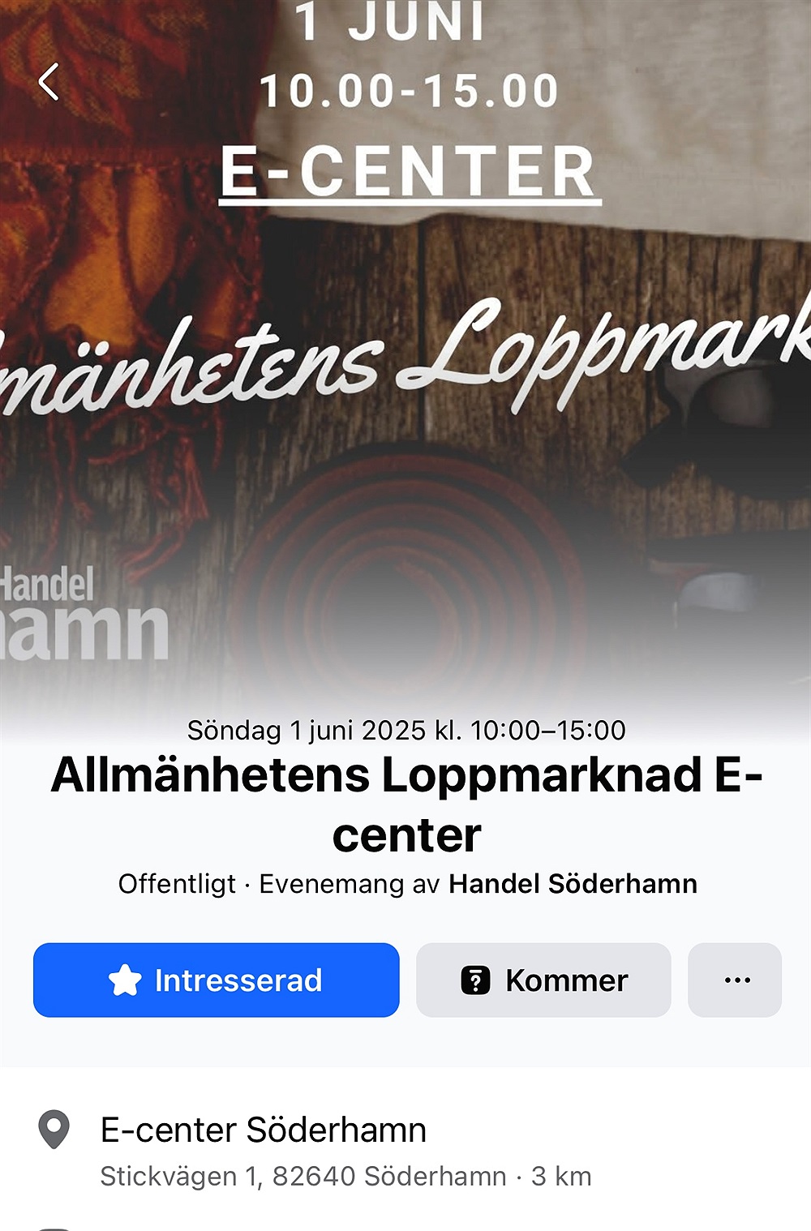Select the Kommer response button
This screenshot has height=1231, width=811.
(543, 980)
